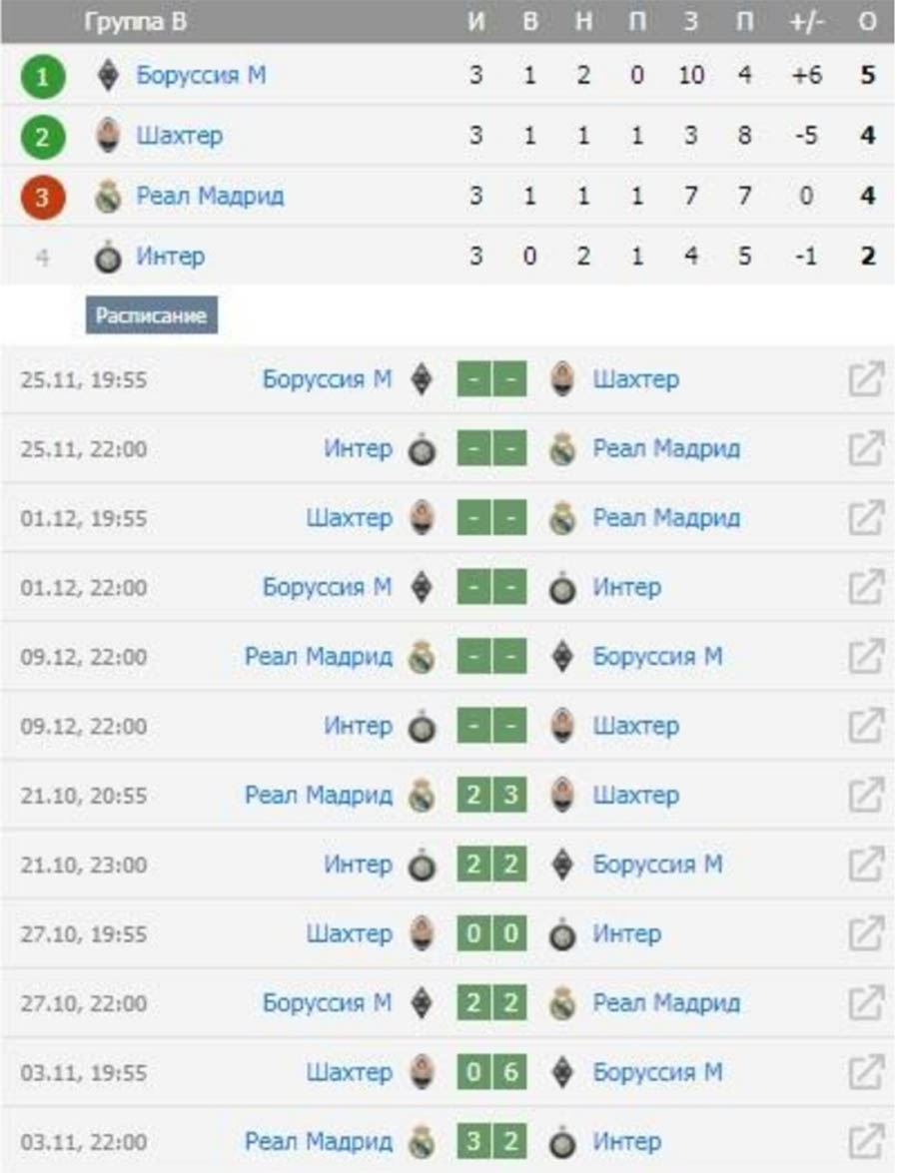Open external link for Шахтер – Реал Мадрид match

coord(865,518)
